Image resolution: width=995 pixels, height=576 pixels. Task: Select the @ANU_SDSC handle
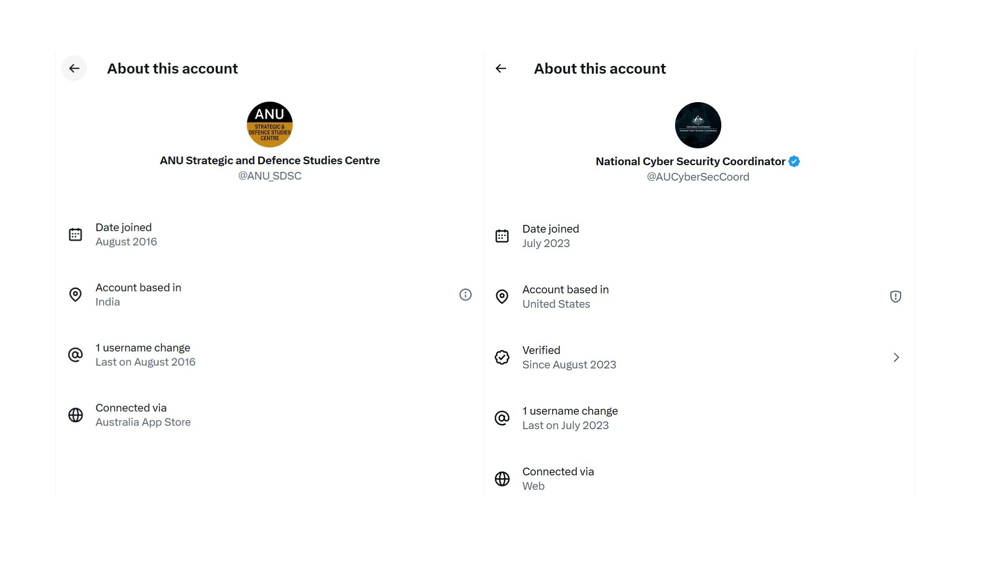click(x=269, y=175)
